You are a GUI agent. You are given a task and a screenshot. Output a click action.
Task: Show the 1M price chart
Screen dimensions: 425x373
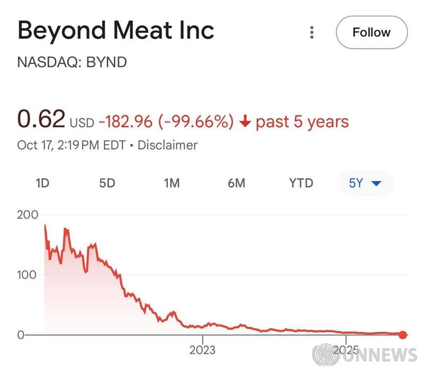pos(172,183)
